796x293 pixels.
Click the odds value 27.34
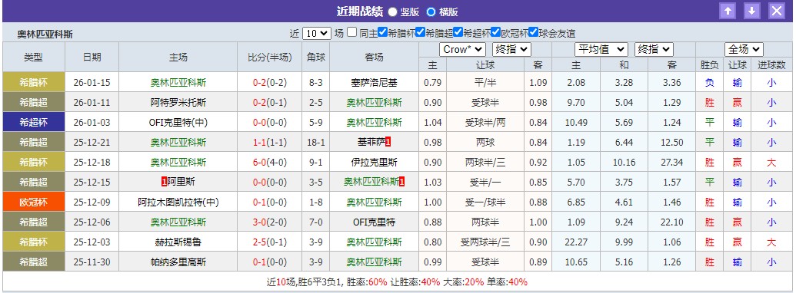pyautogui.click(x=672, y=163)
